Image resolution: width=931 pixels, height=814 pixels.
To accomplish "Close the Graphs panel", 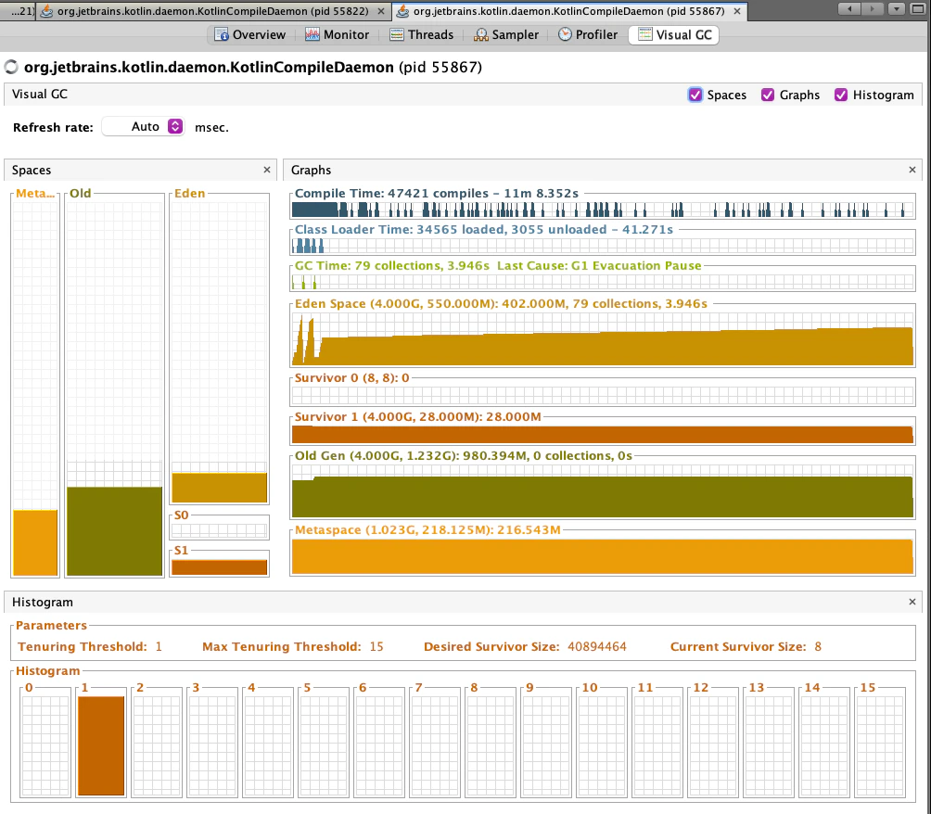I will [x=912, y=170].
